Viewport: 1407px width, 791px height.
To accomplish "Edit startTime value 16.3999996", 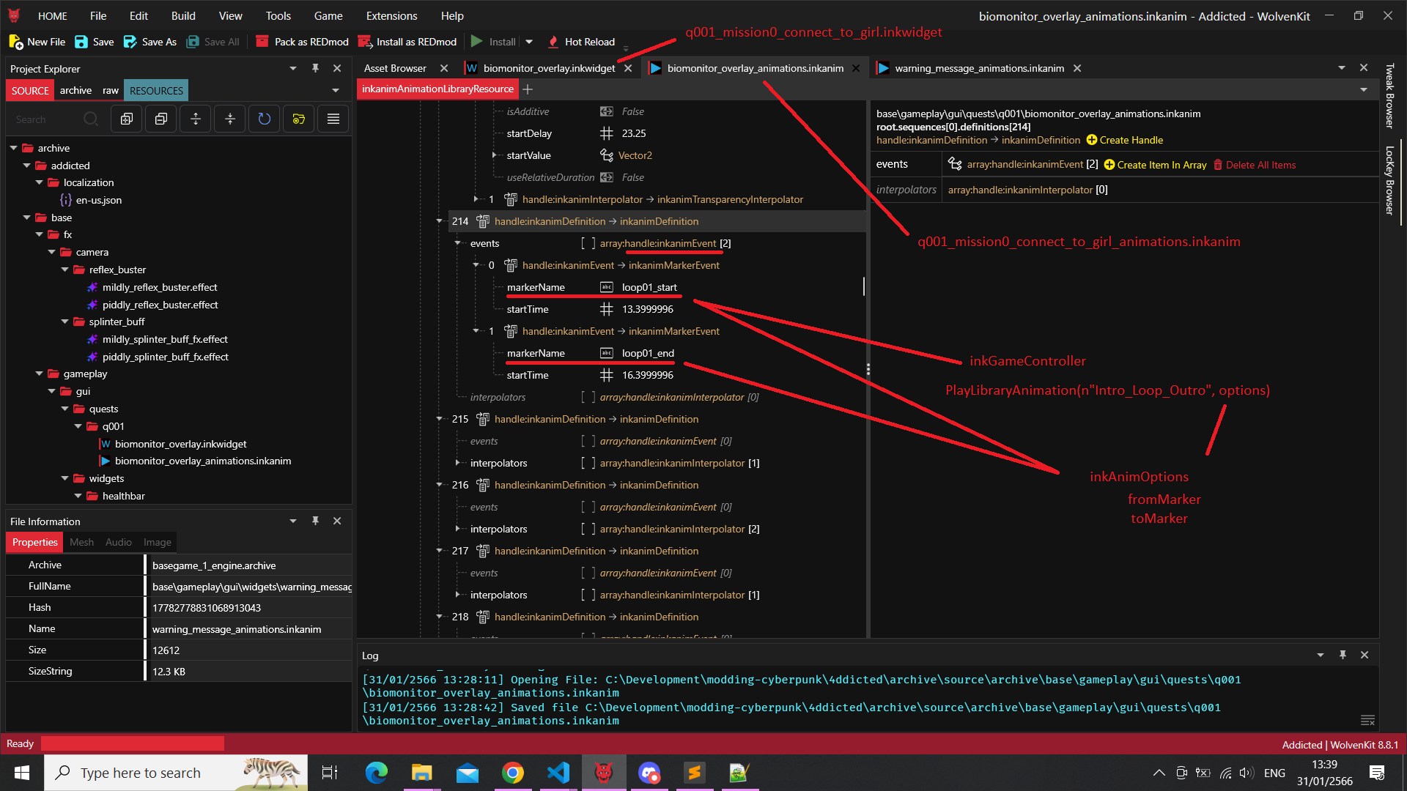I will [648, 375].
